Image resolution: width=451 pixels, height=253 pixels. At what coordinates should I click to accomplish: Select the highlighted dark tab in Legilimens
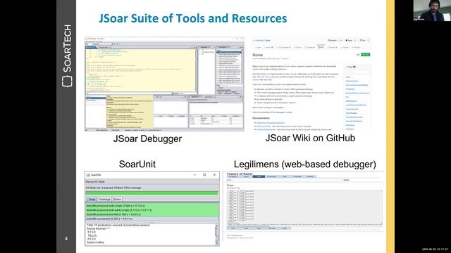259,176
